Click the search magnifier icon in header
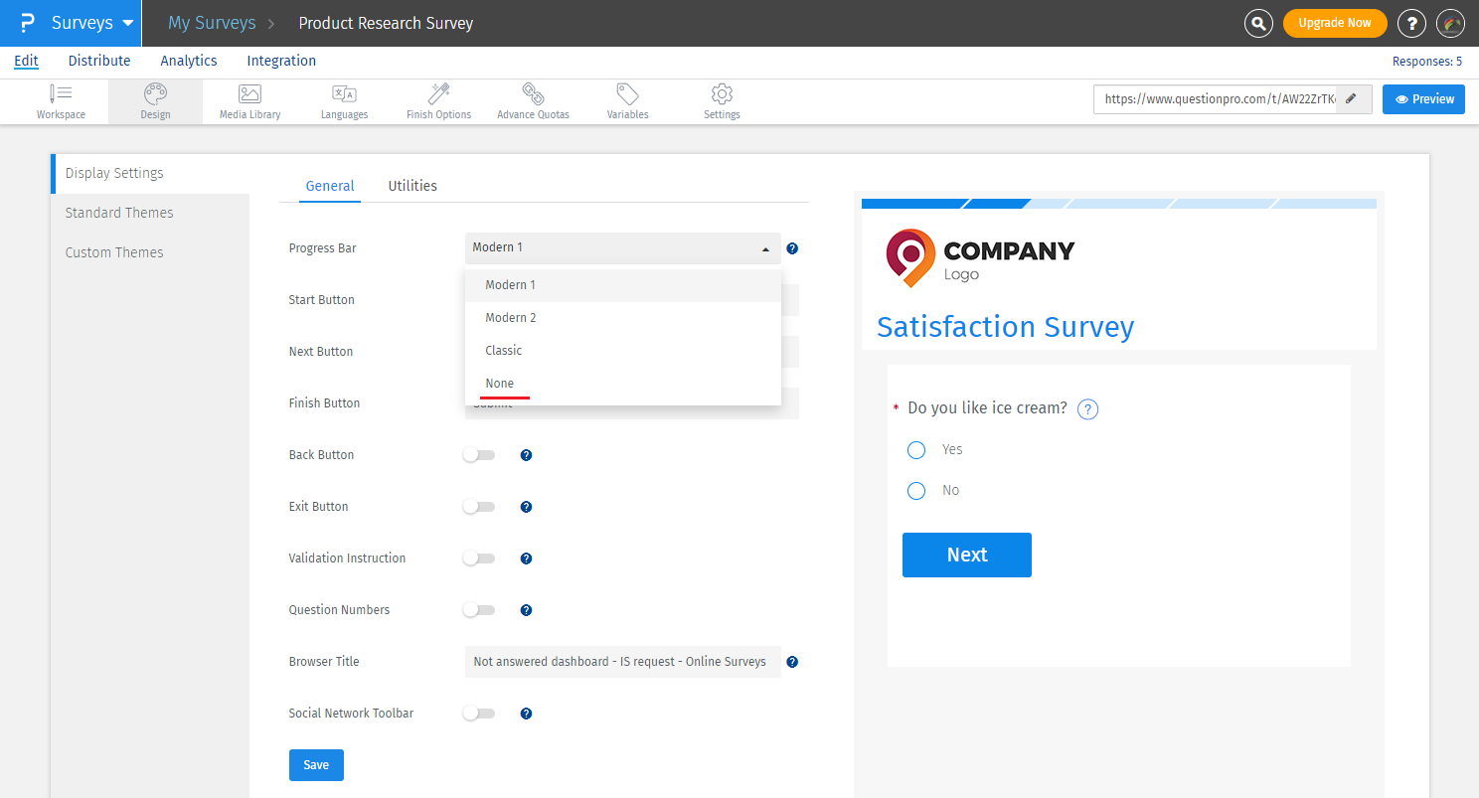Viewport: 1479px width, 798px height. click(1258, 23)
